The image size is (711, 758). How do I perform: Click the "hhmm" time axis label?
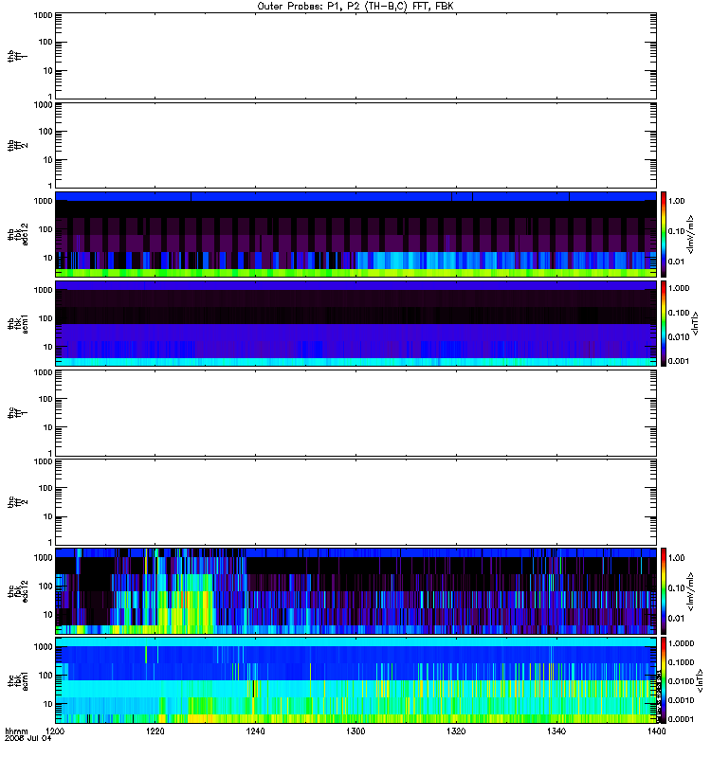(16, 731)
